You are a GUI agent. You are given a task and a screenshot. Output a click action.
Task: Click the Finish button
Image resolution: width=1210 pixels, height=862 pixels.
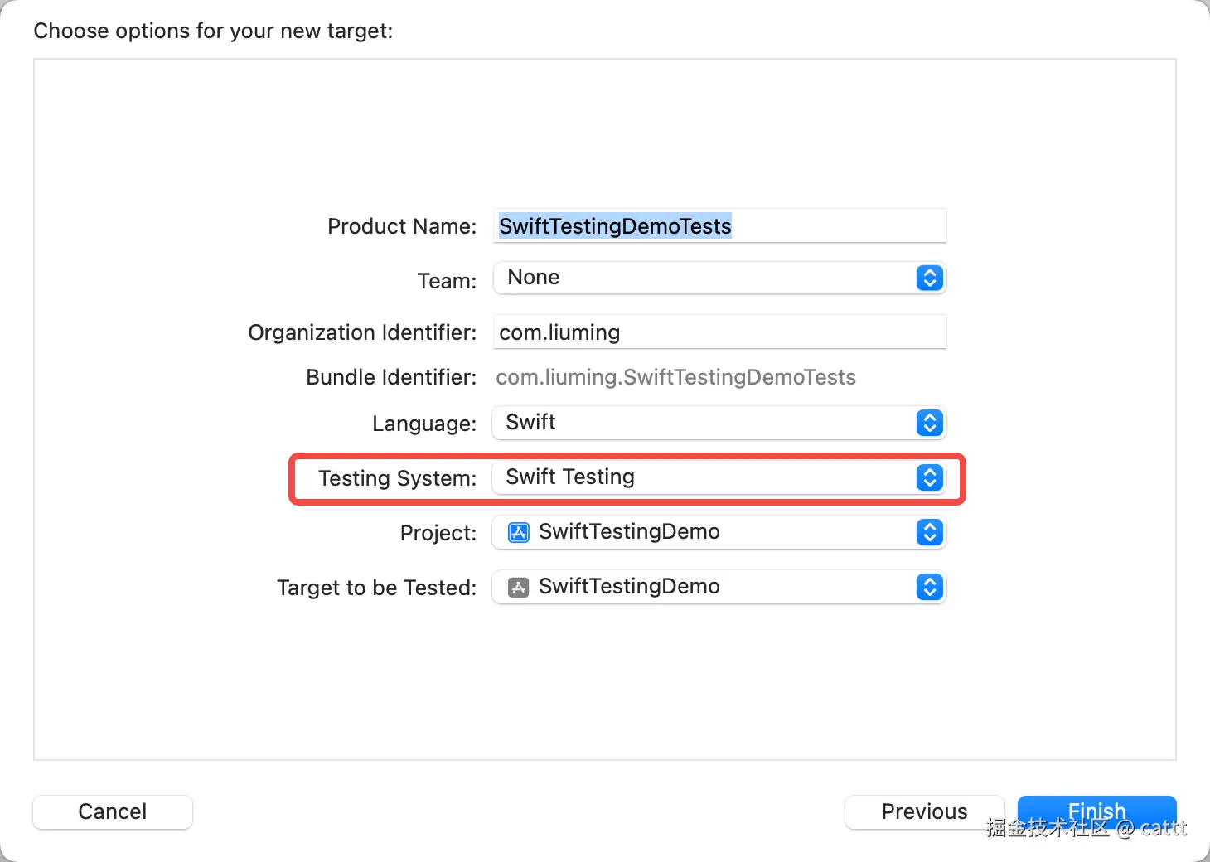pyautogui.click(x=1096, y=810)
